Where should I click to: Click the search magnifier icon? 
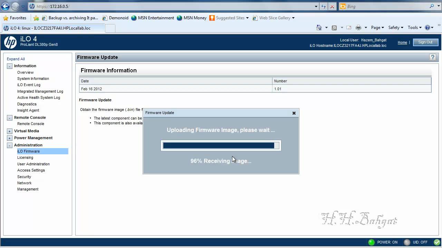pos(432,6)
